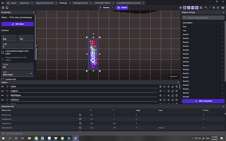Toggle the Layers panel toolbar icon
Viewport: 226px width, 141px height.
197,8
